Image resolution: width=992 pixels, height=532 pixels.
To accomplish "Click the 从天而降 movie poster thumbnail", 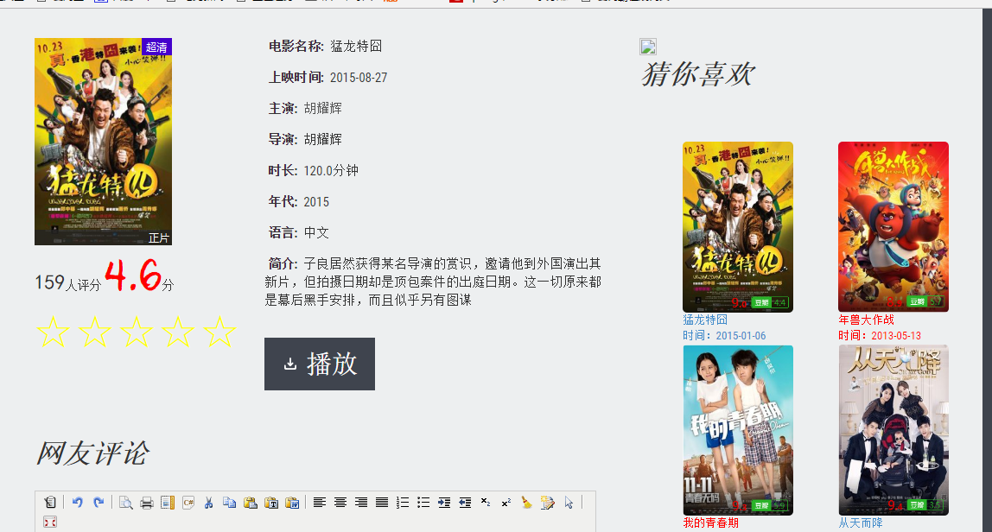I will [893, 430].
